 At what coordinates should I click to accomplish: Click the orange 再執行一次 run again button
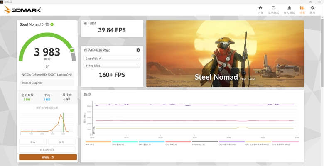(48, 157)
